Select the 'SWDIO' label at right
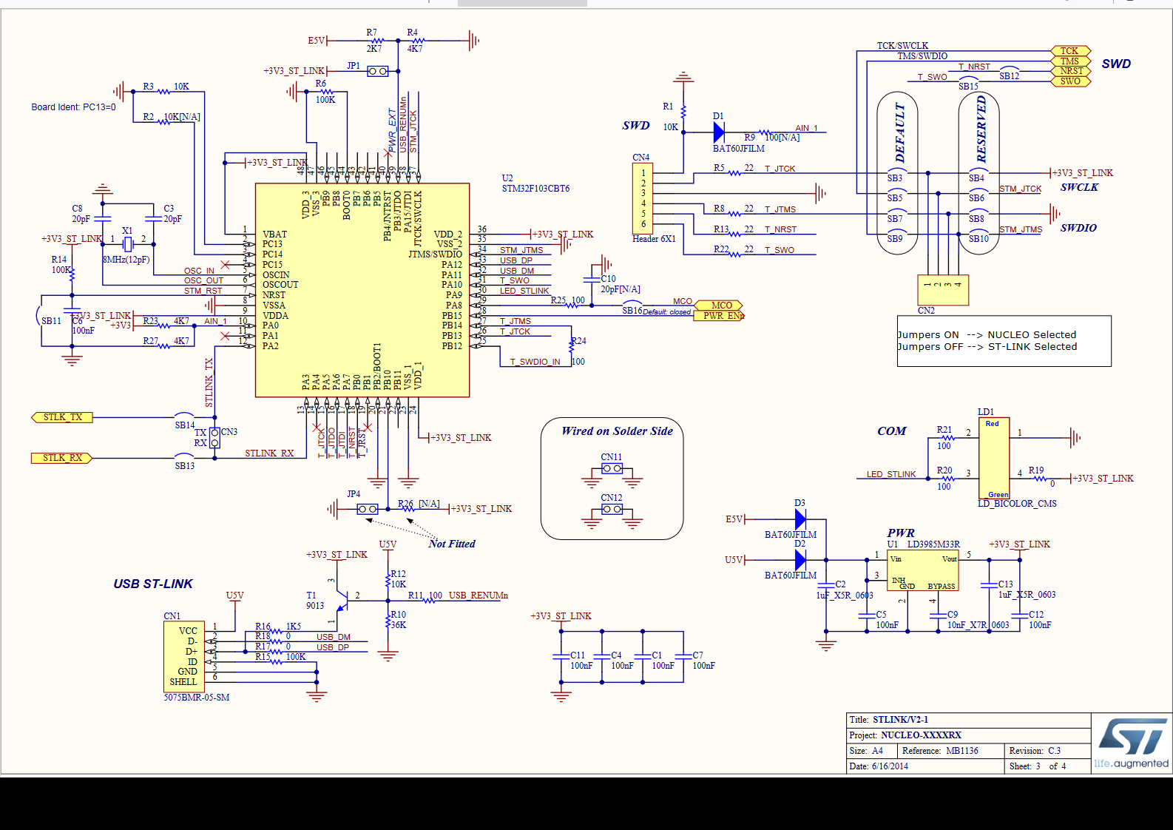Screen dimensions: 1173x830 coord(1078,228)
